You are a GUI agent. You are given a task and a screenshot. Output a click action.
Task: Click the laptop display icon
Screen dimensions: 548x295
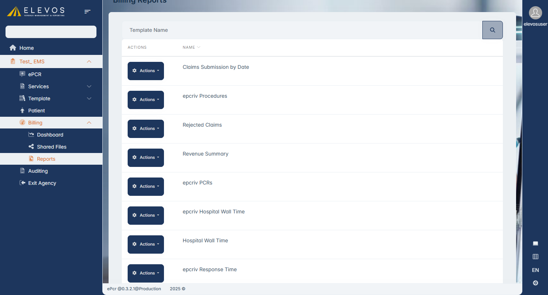535,243
